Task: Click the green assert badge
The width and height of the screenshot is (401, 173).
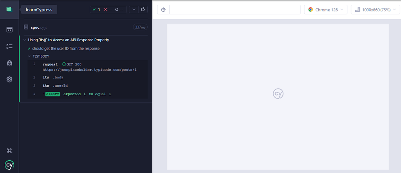Action: (52, 94)
